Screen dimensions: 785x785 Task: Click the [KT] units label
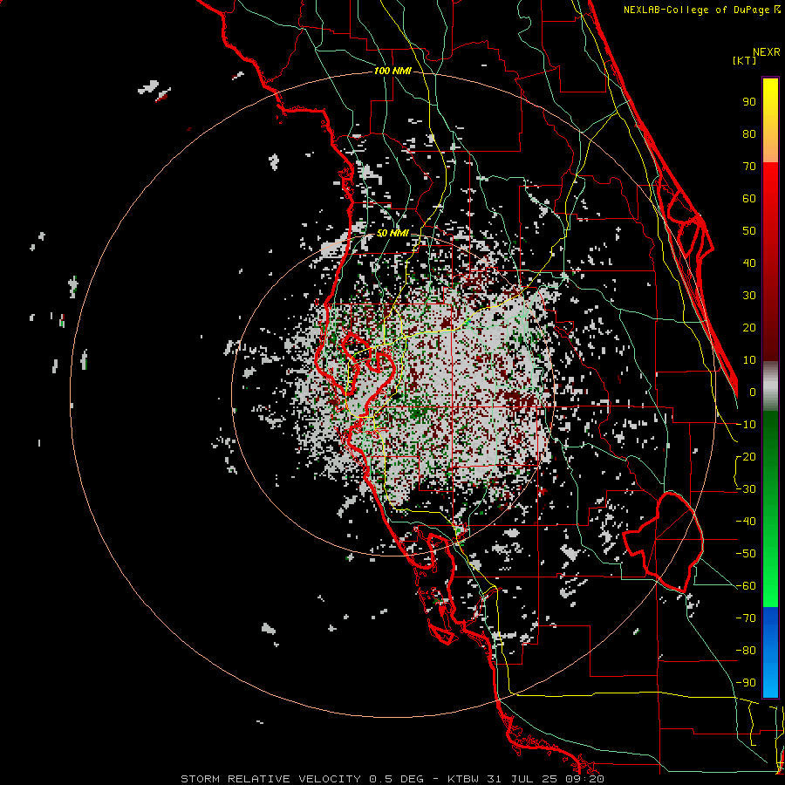tap(745, 60)
